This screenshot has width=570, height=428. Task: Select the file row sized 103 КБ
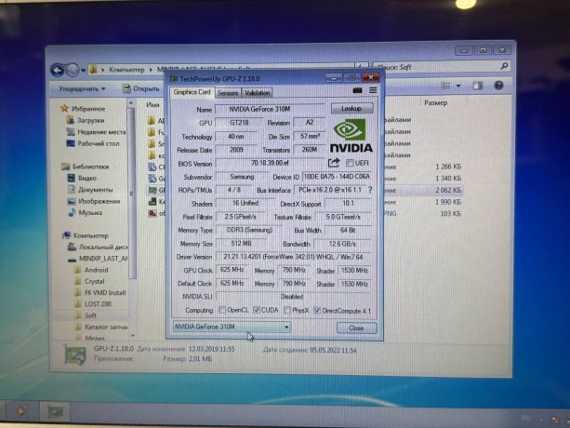(305, 213)
